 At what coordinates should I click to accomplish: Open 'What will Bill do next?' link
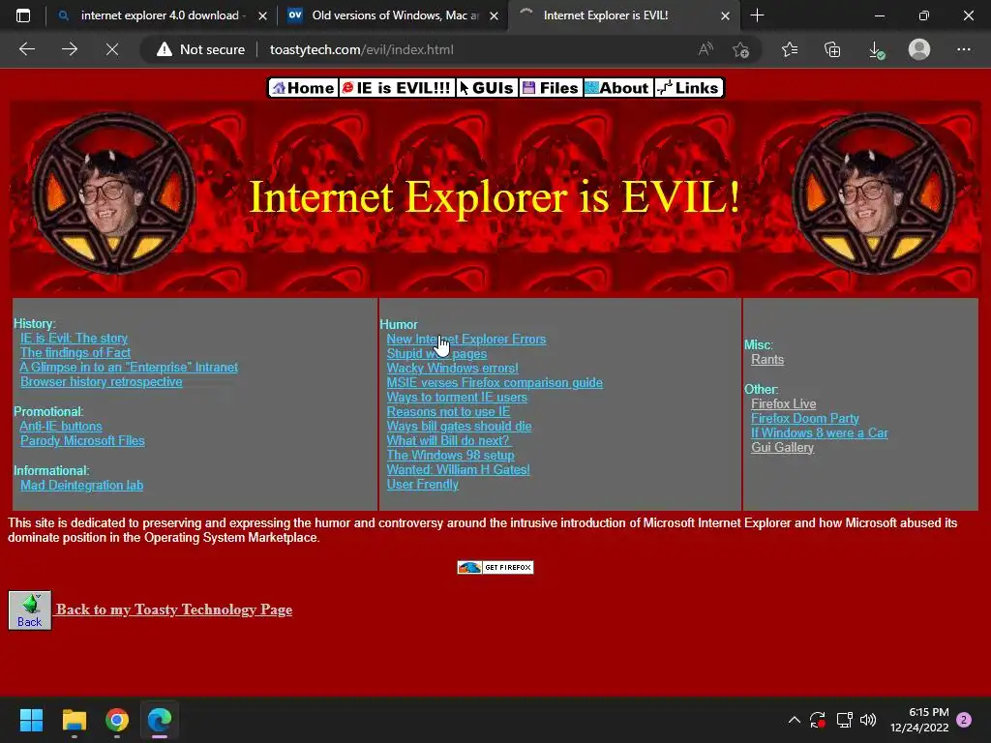448,440
